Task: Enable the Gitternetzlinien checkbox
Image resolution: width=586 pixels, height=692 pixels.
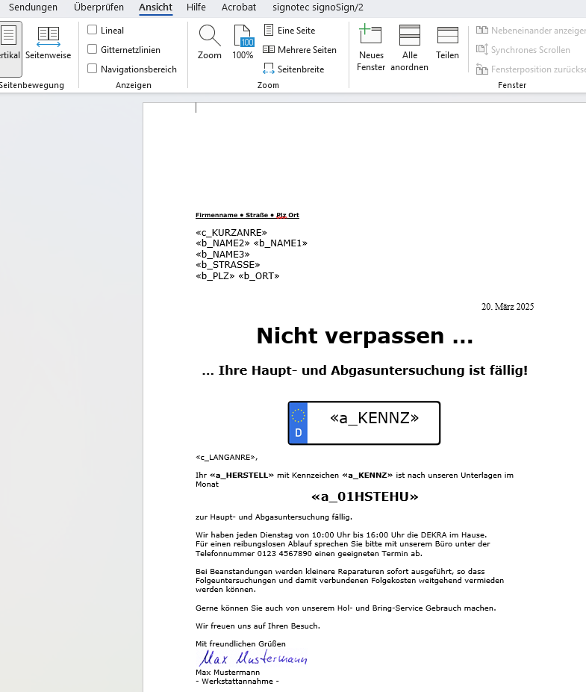Action: pyautogui.click(x=93, y=49)
